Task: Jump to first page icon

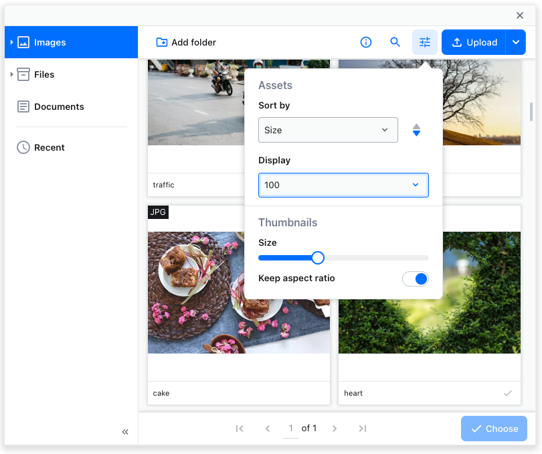Action: [240, 429]
